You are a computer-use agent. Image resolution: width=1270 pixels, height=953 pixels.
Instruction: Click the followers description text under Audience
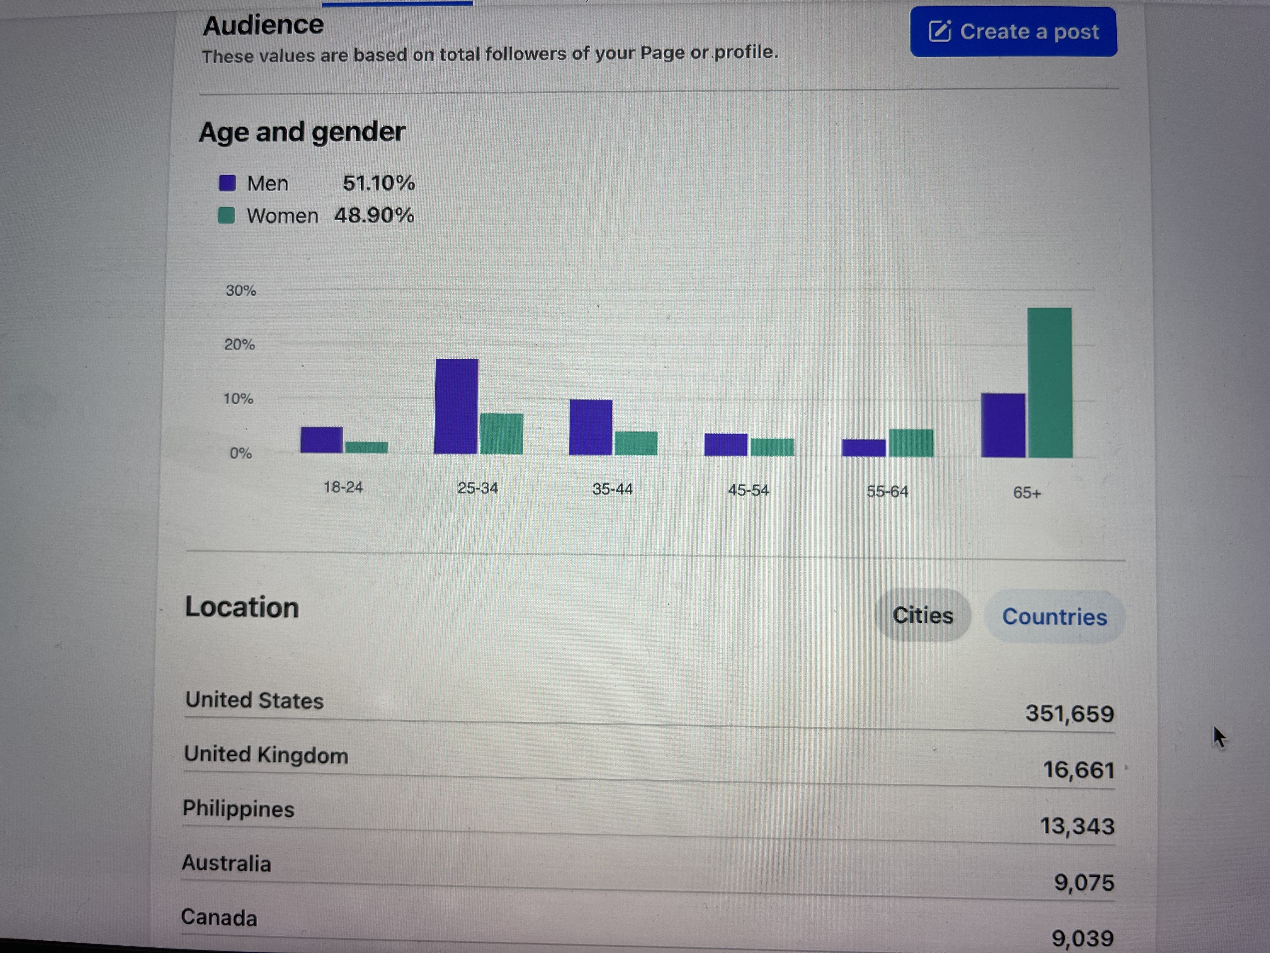click(490, 55)
